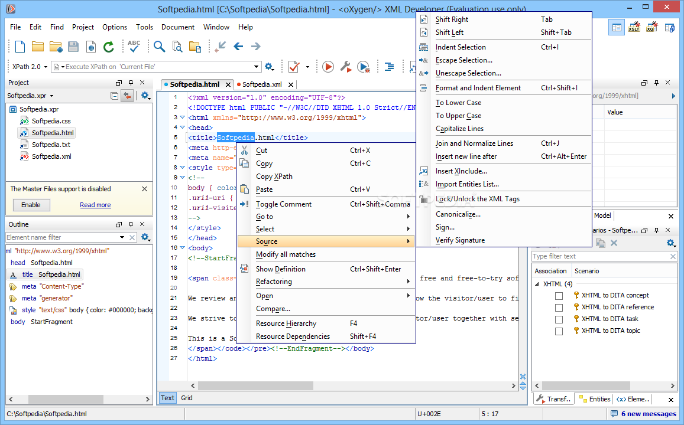Collapse the html element fold on line 3
This screenshot has height=425, width=684.
tap(182, 117)
